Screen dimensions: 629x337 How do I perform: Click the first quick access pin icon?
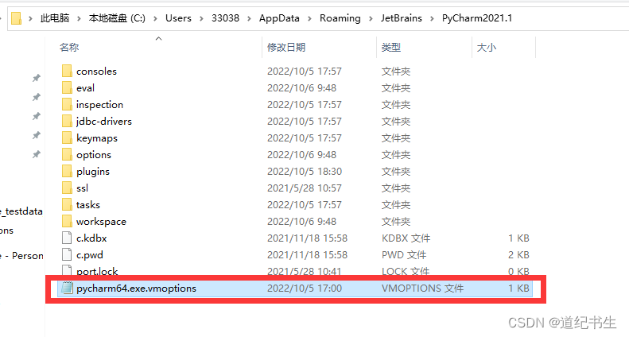point(37,78)
